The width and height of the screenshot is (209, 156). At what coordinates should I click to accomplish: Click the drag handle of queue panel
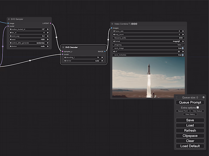click(177, 97)
